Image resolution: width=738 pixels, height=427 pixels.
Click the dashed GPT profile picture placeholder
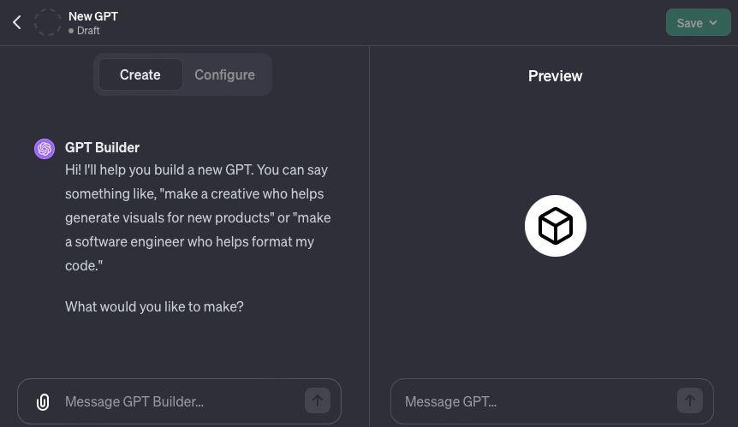(48, 23)
